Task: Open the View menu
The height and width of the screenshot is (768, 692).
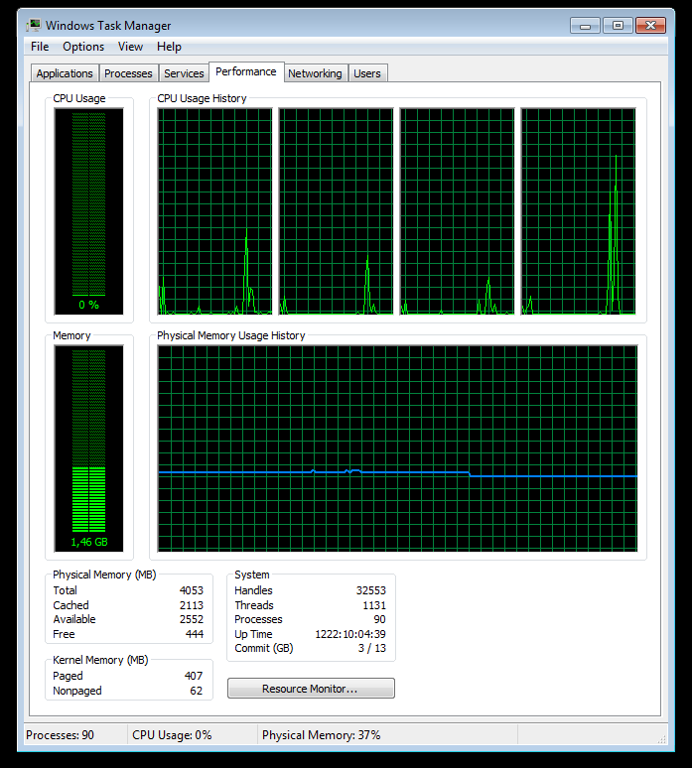Action: pyautogui.click(x=130, y=47)
